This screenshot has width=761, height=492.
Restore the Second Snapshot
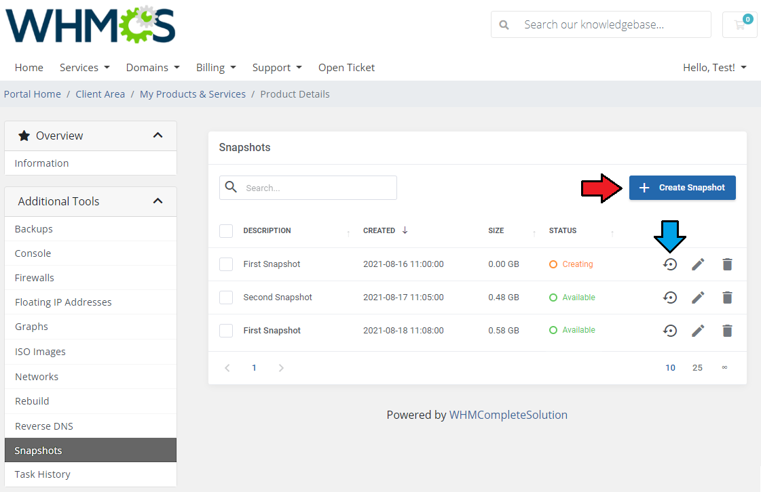pos(670,297)
